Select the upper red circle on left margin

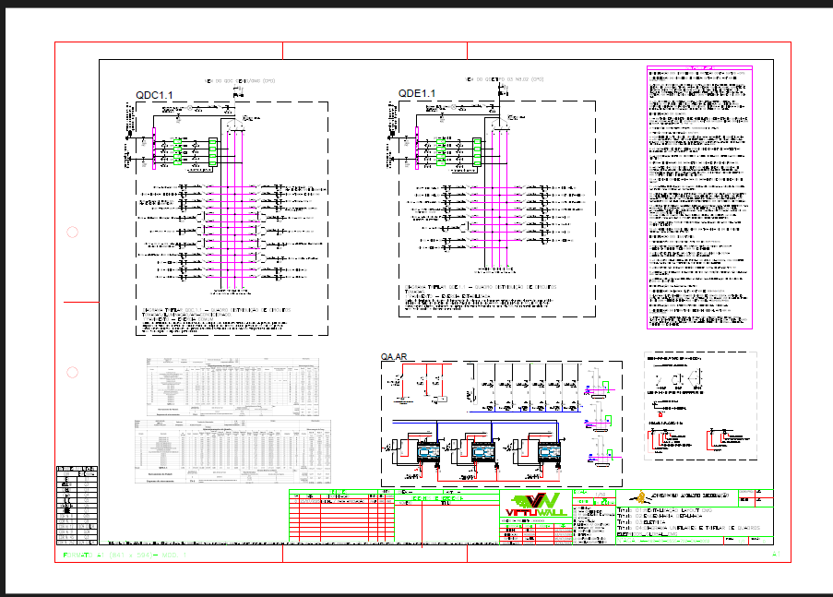72,232
